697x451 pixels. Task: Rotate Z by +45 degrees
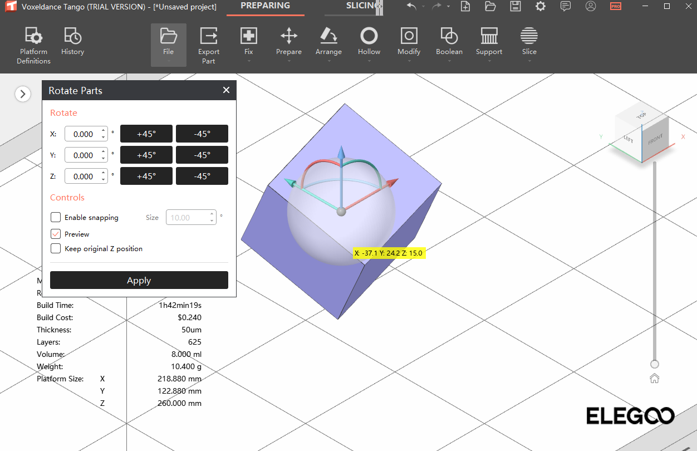146,176
